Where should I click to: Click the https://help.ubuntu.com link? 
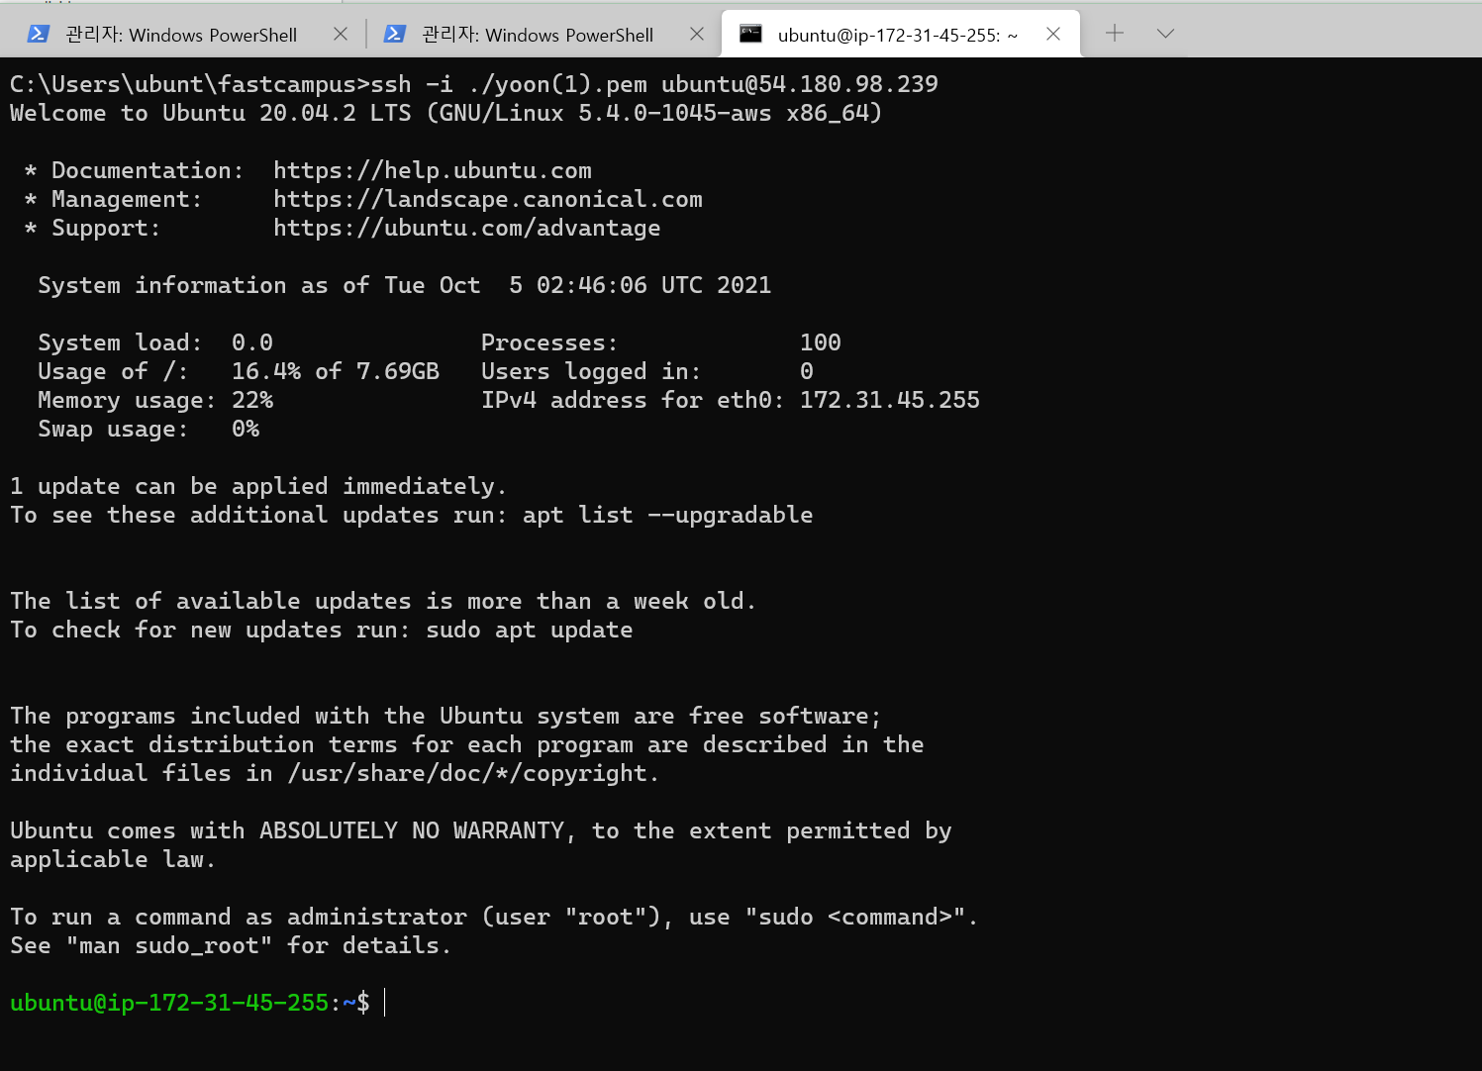click(x=433, y=170)
